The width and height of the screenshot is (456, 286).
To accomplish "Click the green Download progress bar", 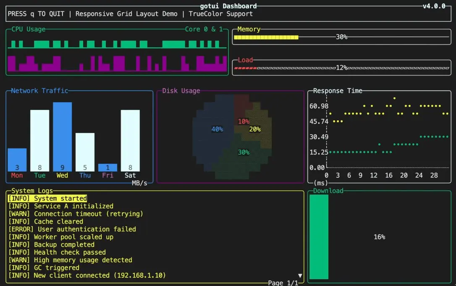I will click(319, 237).
